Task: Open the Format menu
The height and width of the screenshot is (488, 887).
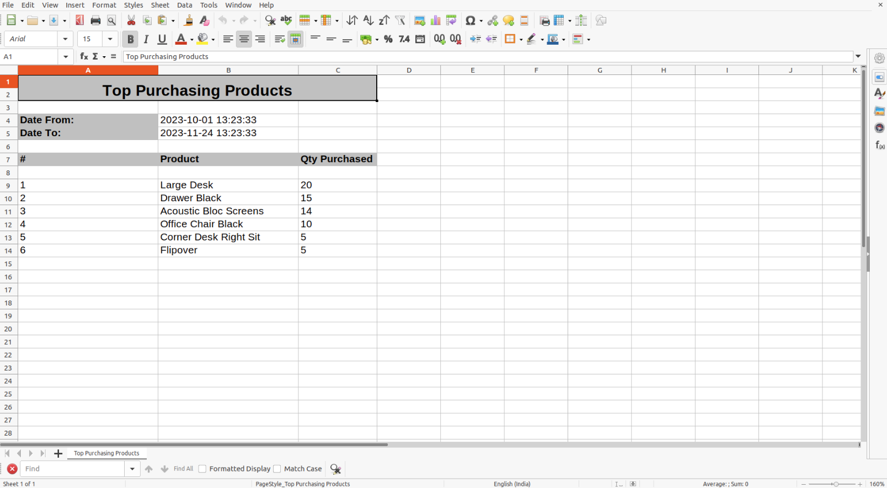Action: [x=104, y=5]
